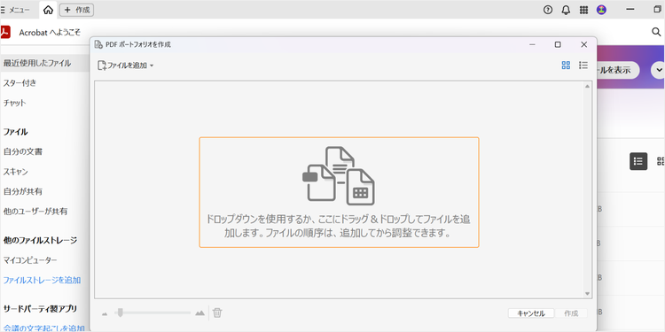Viewport: 665px width, 332px height.
Task: Click the search magnifier in Acrobat
Action: click(x=655, y=32)
